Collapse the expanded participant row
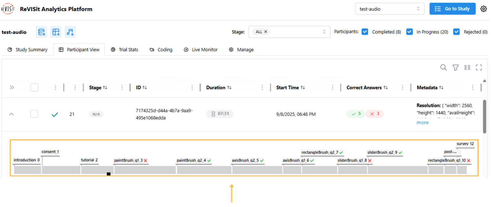Image resolution: width=491 pixels, height=207 pixels. 12,114
